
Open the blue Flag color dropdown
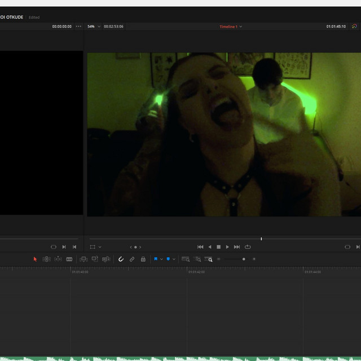(x=162, y=259)
